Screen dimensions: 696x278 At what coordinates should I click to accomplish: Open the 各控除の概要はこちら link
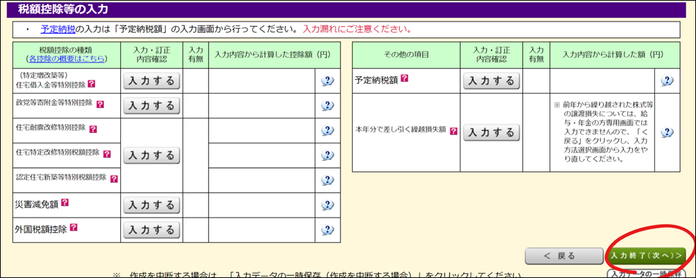pyautogui.click(x=67, y=58)
